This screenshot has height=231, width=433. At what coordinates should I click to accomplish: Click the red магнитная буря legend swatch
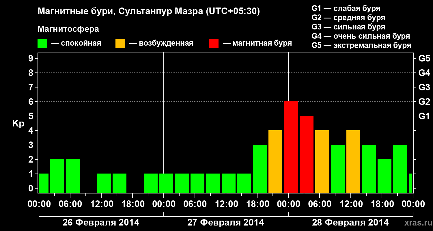click(214, 44)
